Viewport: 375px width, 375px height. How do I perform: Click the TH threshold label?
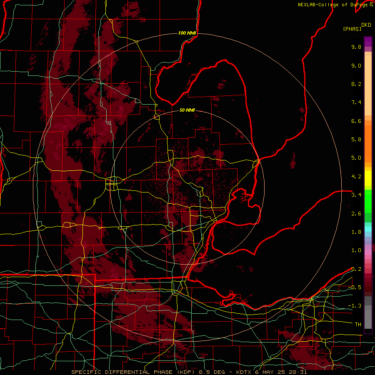[358, 325]
